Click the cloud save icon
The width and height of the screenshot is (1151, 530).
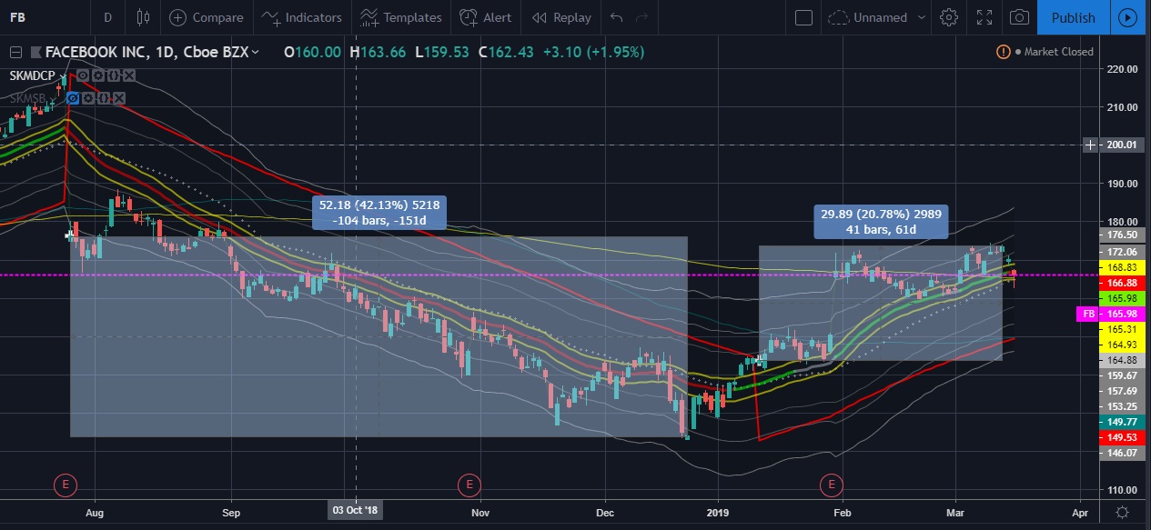(x=838, y=17)
